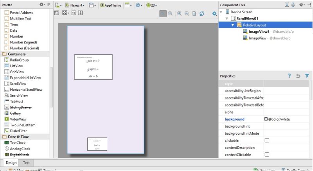Switch to the Text tab

[26, 163]
